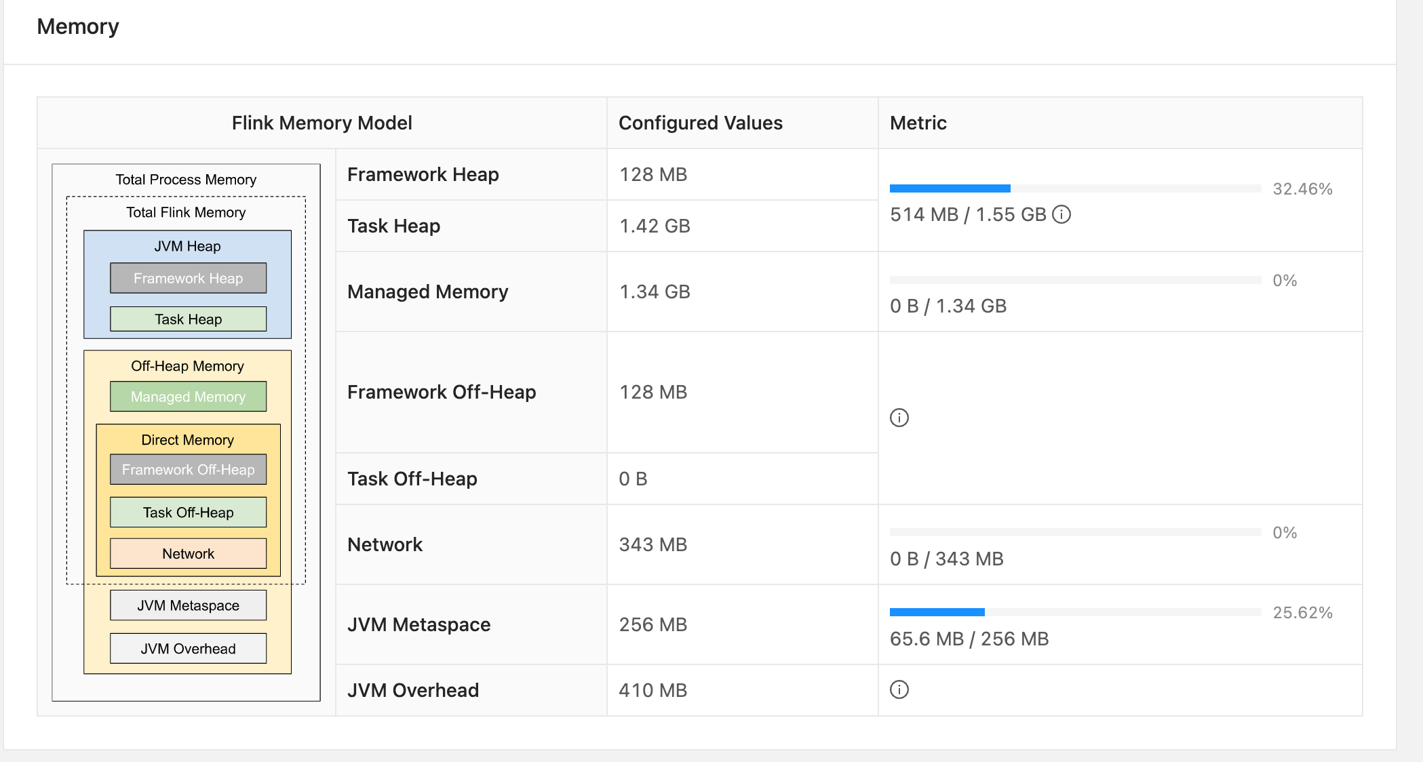Click info icon next to 514 MB / 1.55 GB
Image resolution: width=1423 pixels, height=762 pixels.
coord(1061,214)
